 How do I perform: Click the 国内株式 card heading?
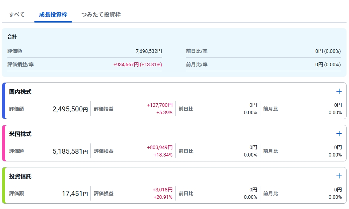[x=20, y=92]
